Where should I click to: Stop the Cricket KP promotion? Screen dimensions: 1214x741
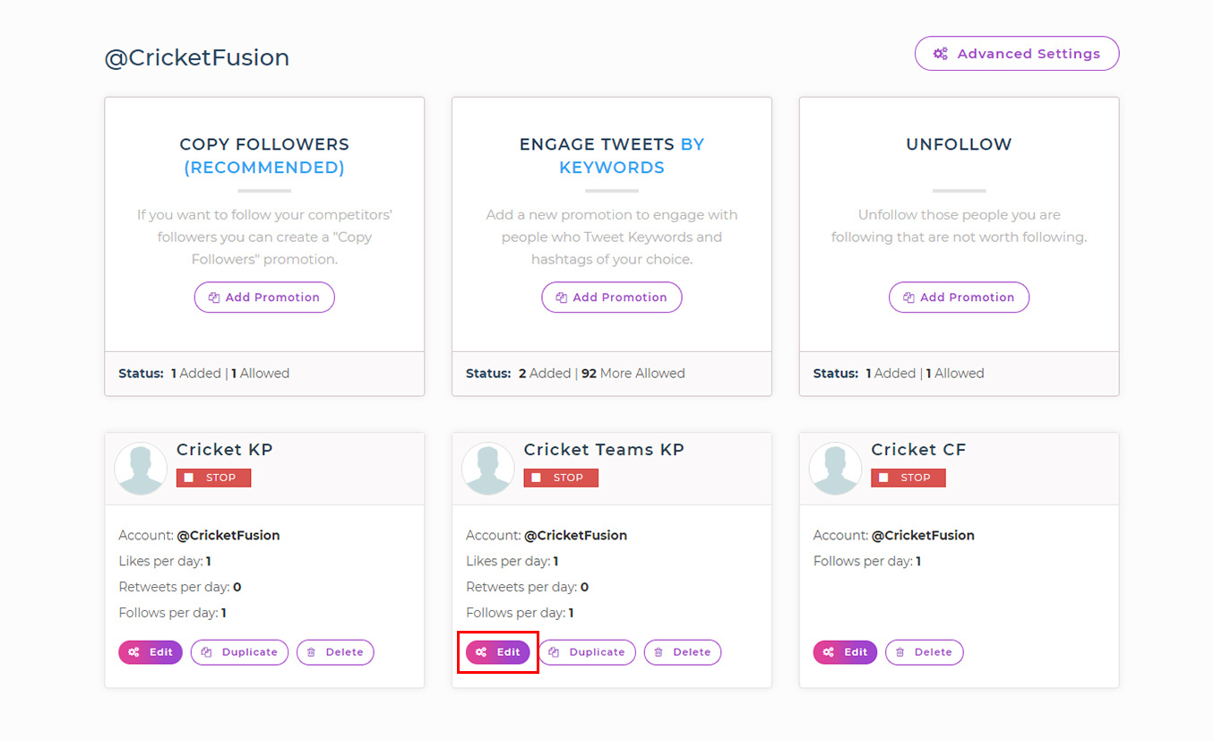click(x=213, y=478)
